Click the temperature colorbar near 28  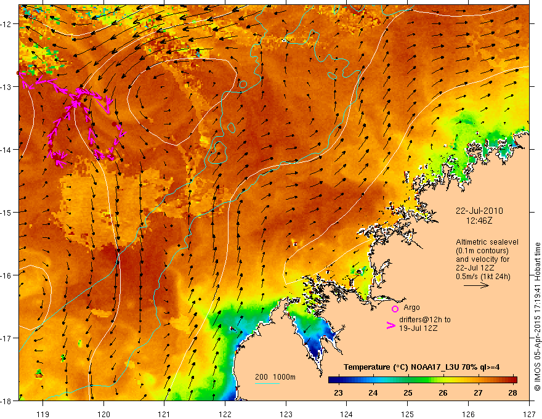[x=512, y=380]
